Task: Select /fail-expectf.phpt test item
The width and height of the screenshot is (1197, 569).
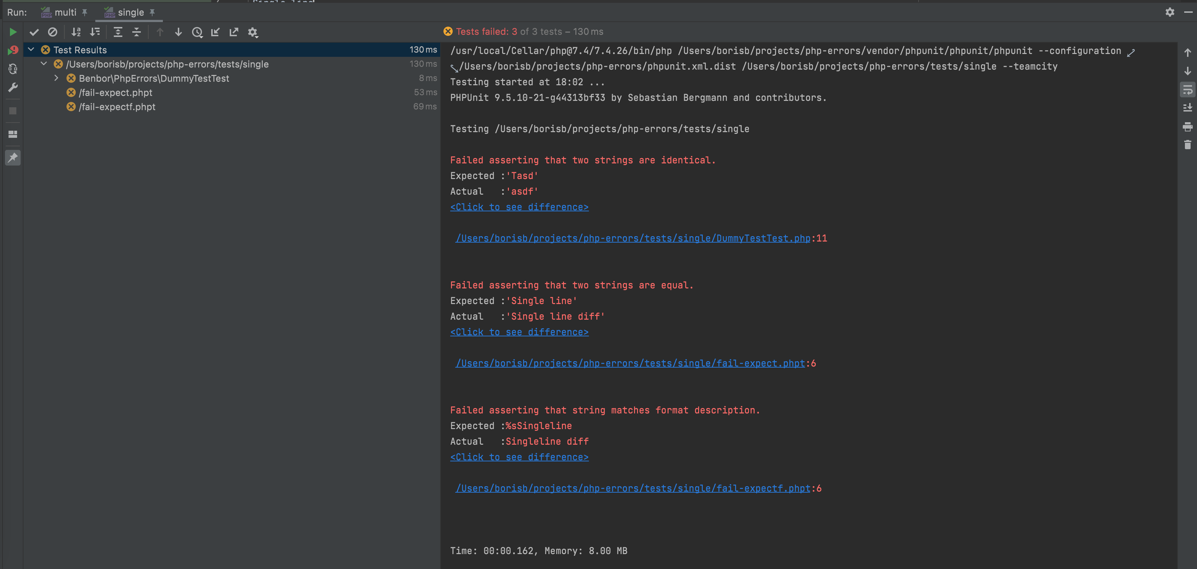Action: 117,107
